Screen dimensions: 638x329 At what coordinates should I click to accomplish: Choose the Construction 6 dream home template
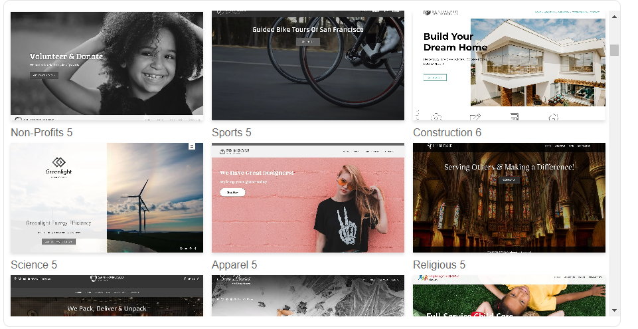click(x=509, y=66)
